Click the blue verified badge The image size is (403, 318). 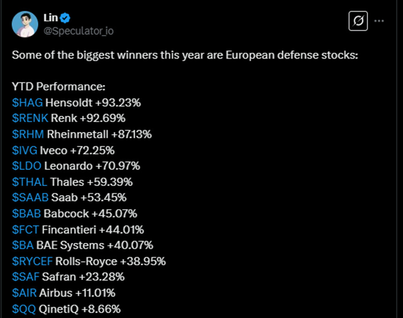pos(66,18)
